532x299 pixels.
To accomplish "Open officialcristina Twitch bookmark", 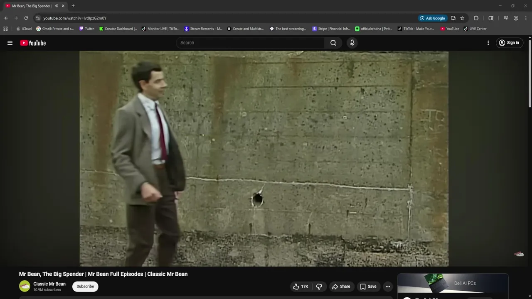I will [374, 29].
